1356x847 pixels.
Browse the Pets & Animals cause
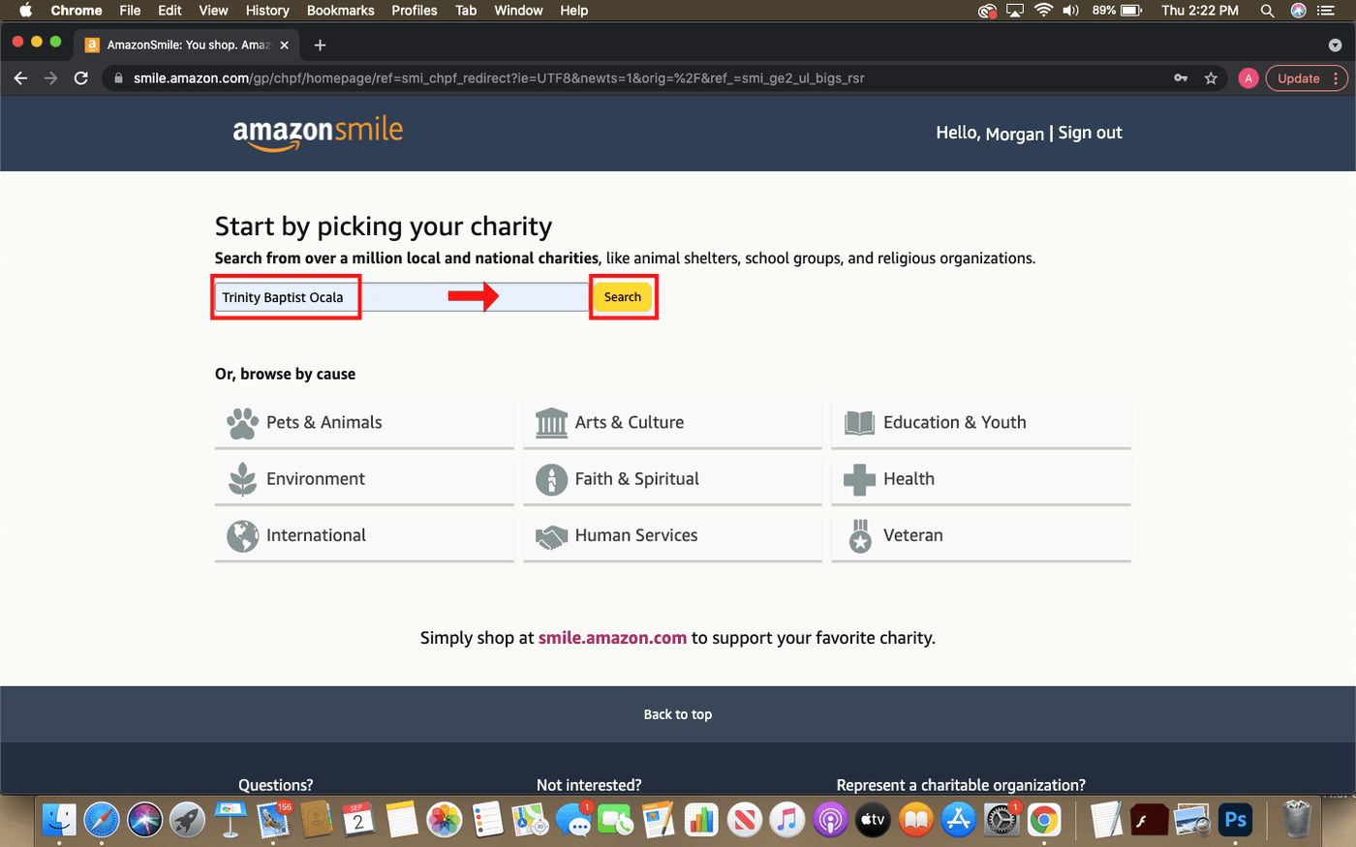point(364,424)
